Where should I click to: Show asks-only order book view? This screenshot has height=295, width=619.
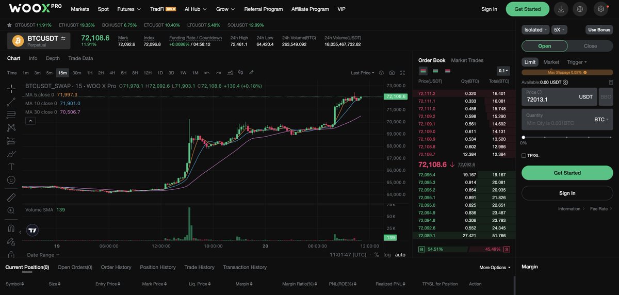pyautogui.click(x=448, y=71)
